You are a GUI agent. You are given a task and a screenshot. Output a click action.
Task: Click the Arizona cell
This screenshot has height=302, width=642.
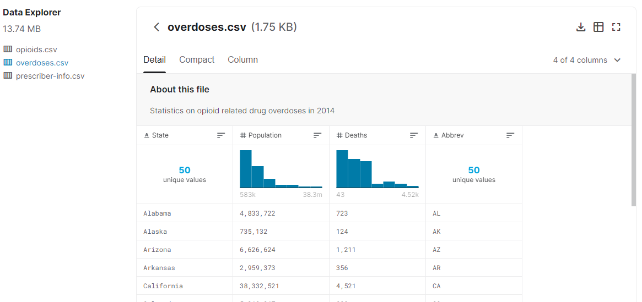(x=185, y=249)
